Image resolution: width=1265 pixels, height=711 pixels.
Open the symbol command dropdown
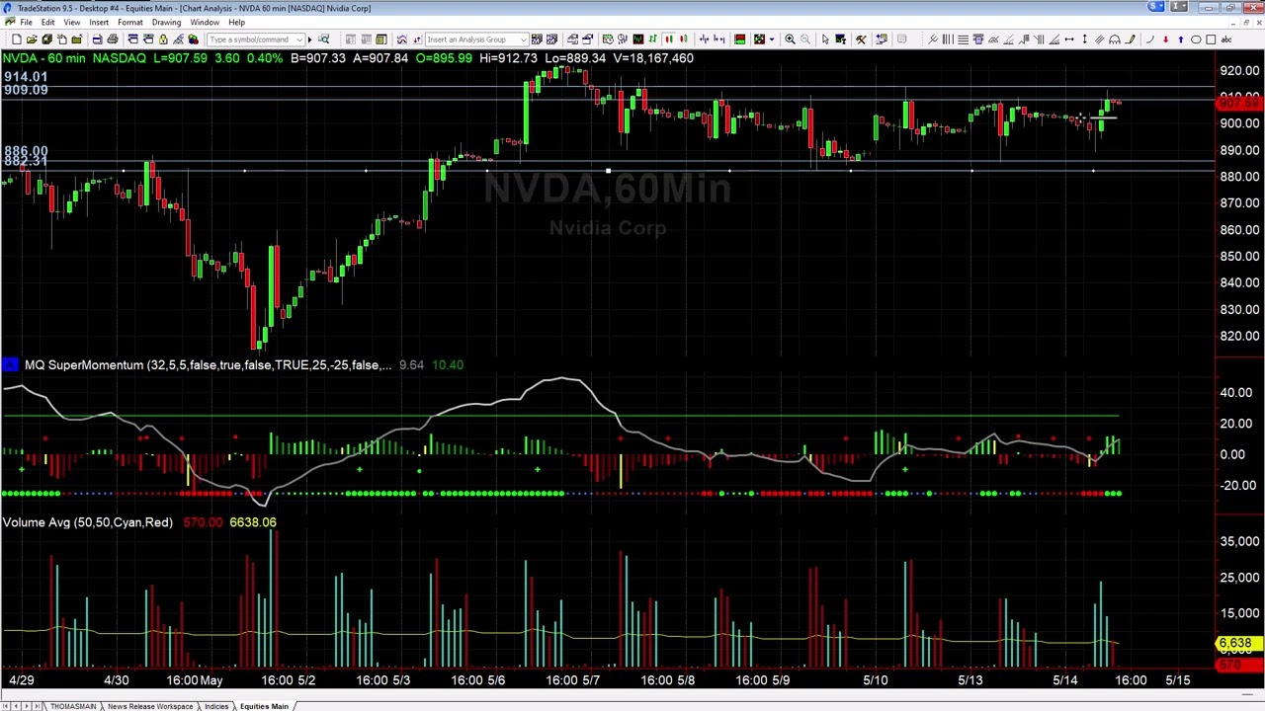299,39
